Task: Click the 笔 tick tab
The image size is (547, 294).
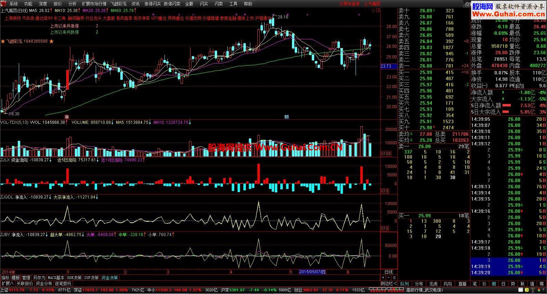Action: point(475,284)
